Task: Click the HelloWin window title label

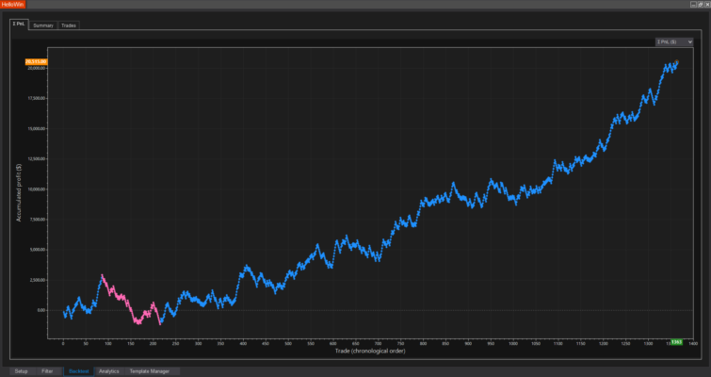Action: (14, 5)
